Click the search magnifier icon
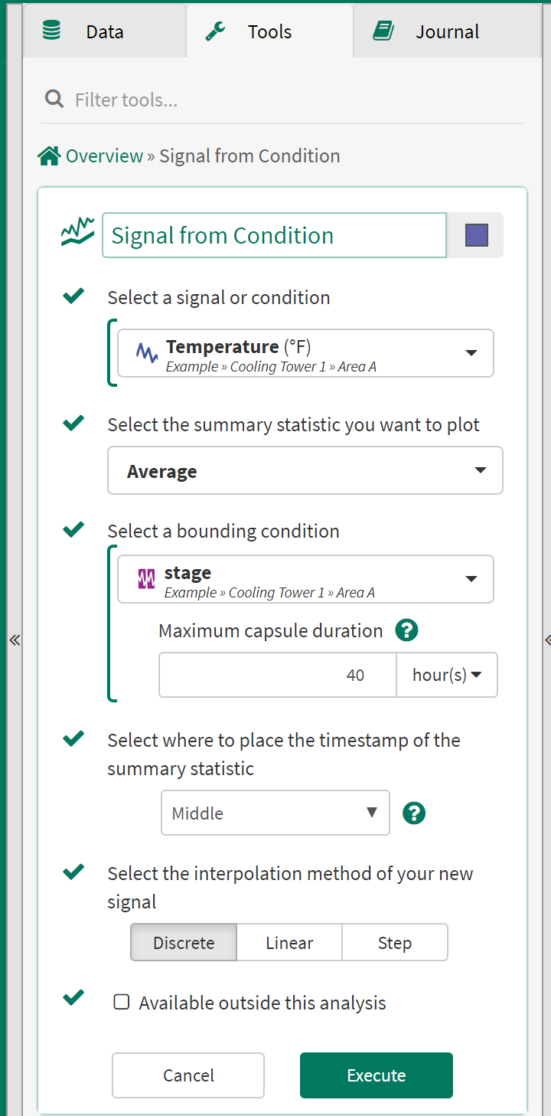551x1116 pixels. (x=54, y=99)
